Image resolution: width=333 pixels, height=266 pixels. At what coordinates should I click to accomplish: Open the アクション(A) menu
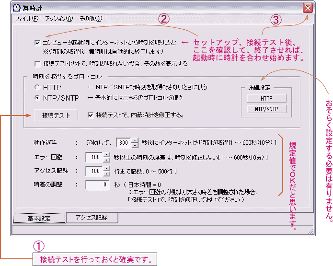tap(59, 19)
